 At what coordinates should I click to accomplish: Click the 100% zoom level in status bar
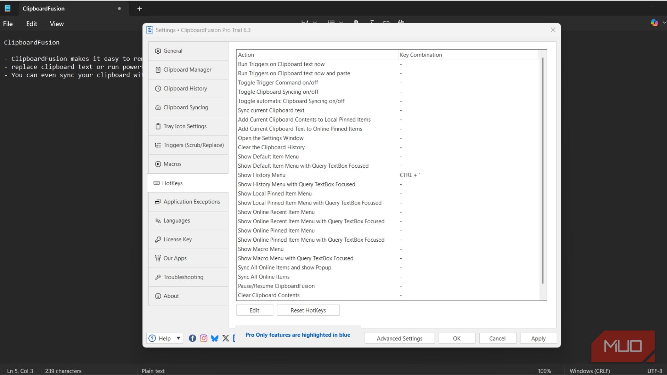pos(544,371)
